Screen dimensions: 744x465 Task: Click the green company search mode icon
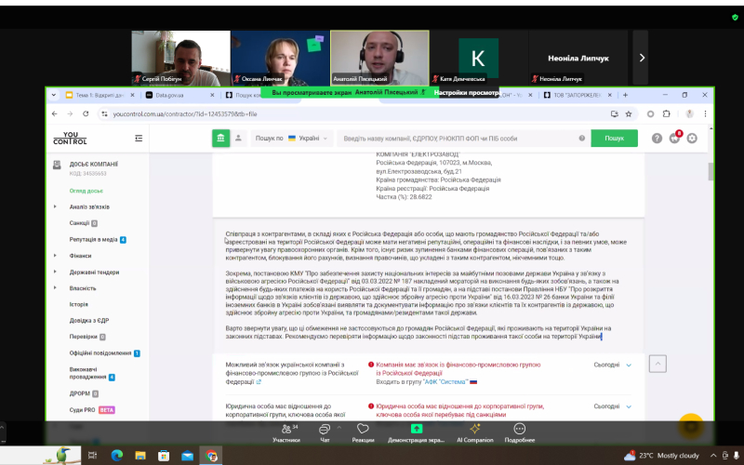coord(220,138)
